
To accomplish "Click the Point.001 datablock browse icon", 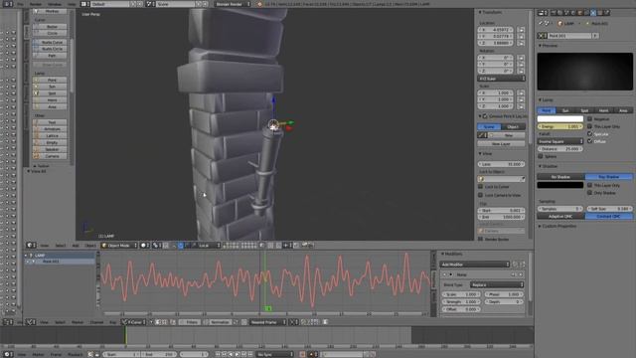I will (543, 36).
